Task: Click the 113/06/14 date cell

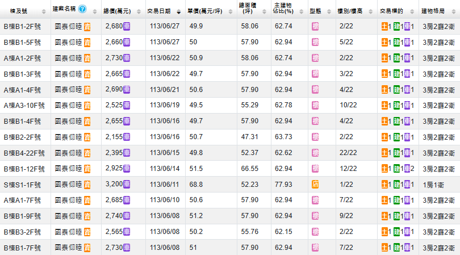Action: pos(165,169)
